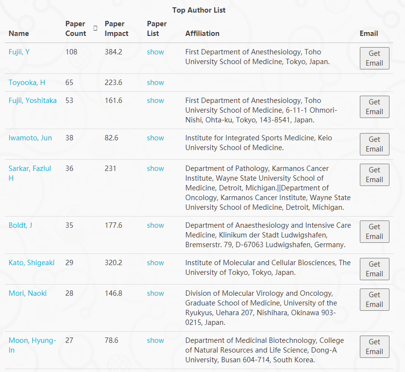405x372 pixels.
Task: Get email for Moon, Hyung-In
Action: [x=374, y=347]
